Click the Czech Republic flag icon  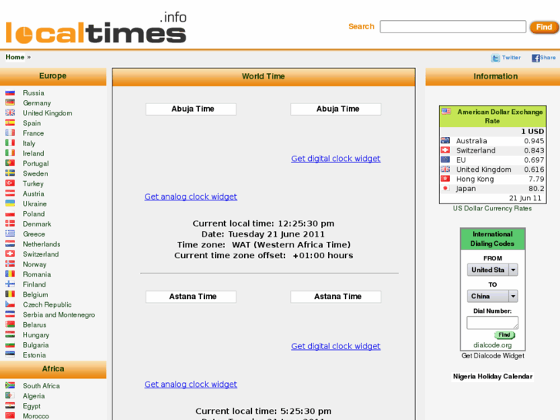(10, 304)
